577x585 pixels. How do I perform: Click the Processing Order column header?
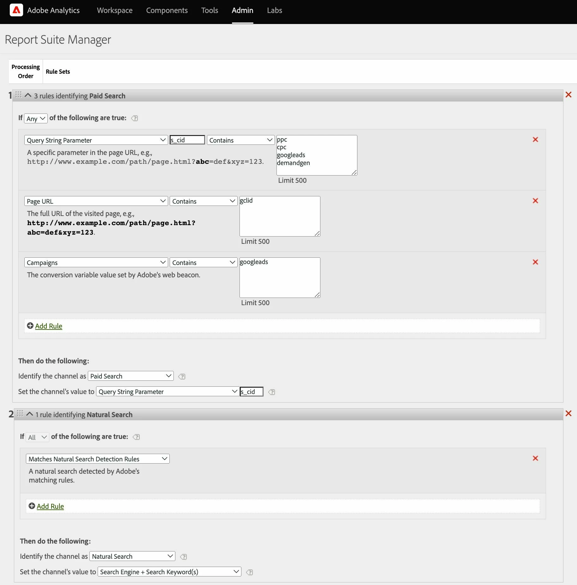click(x=26, y=71)
